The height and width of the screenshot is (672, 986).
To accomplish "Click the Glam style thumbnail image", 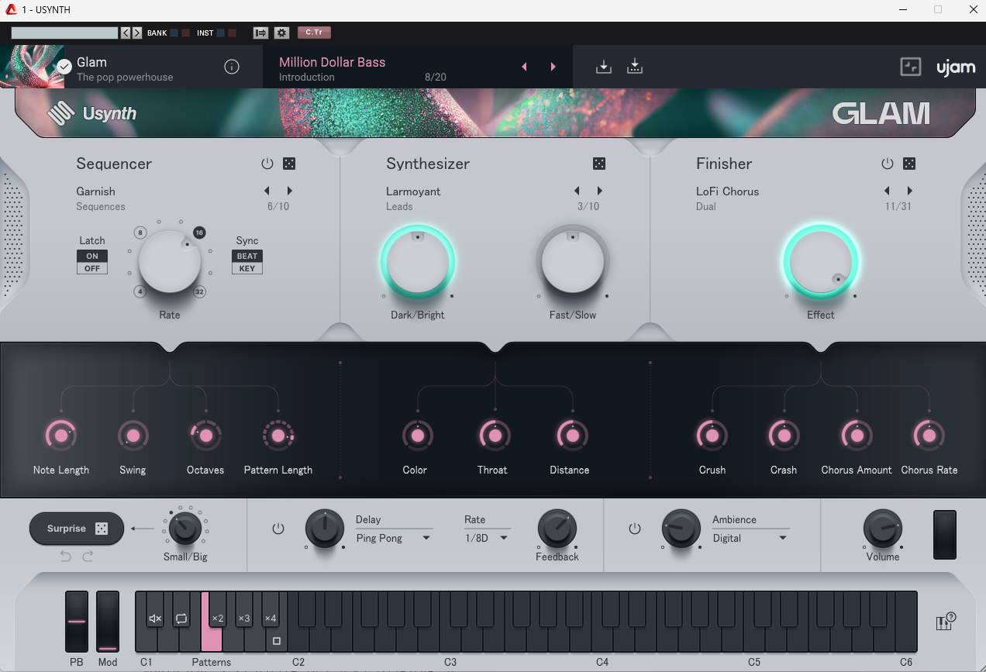I will (32, 67).
